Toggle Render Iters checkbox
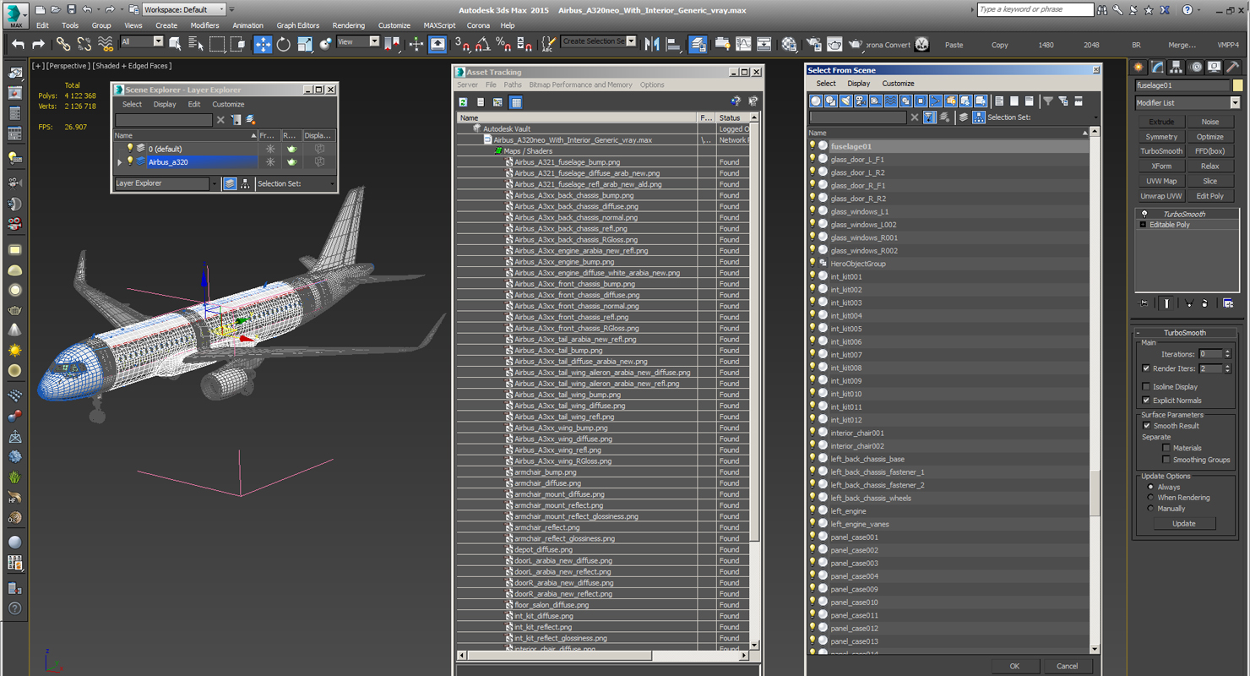 (x=1146, y=368)
